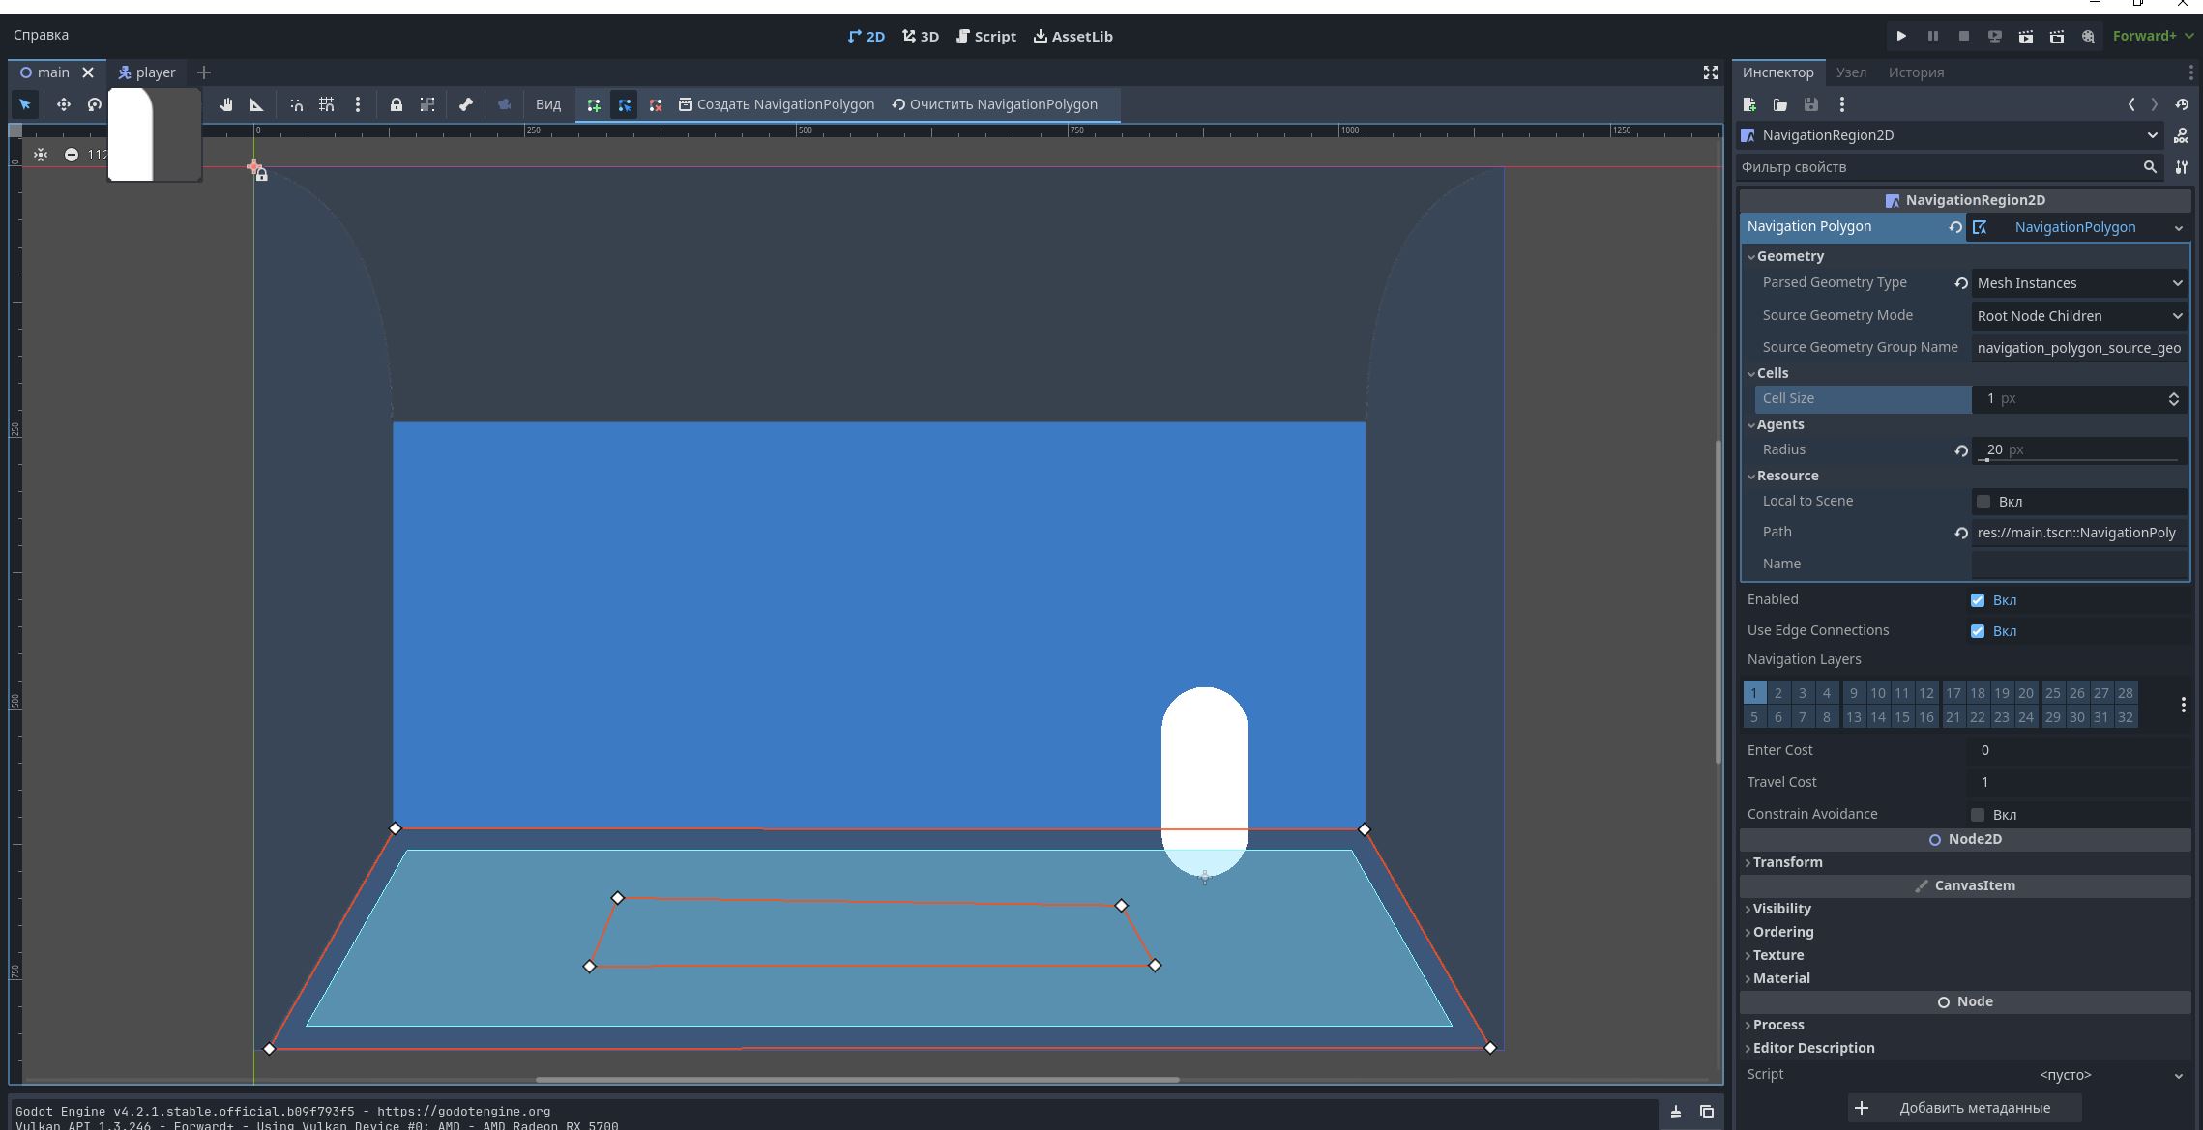The width and height of the screenshot is (2203, 1130).
Task: Run the project with Play button
Action: 1900,36
